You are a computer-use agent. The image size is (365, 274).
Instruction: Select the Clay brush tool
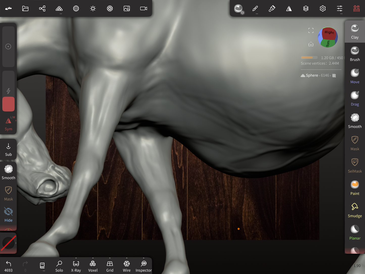[x=355, y=32]
